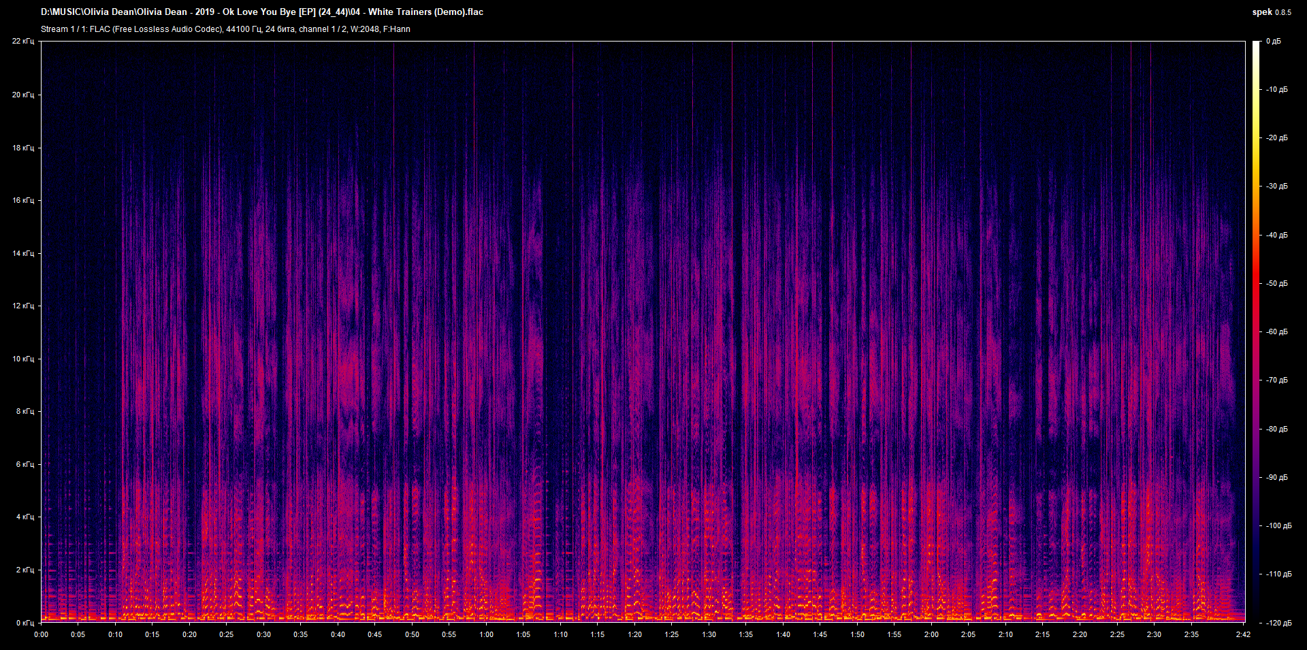The height and width of the screenshot is (650, 1307).
Task: Click the 1:45 time axis label
Action: (820, 634)
